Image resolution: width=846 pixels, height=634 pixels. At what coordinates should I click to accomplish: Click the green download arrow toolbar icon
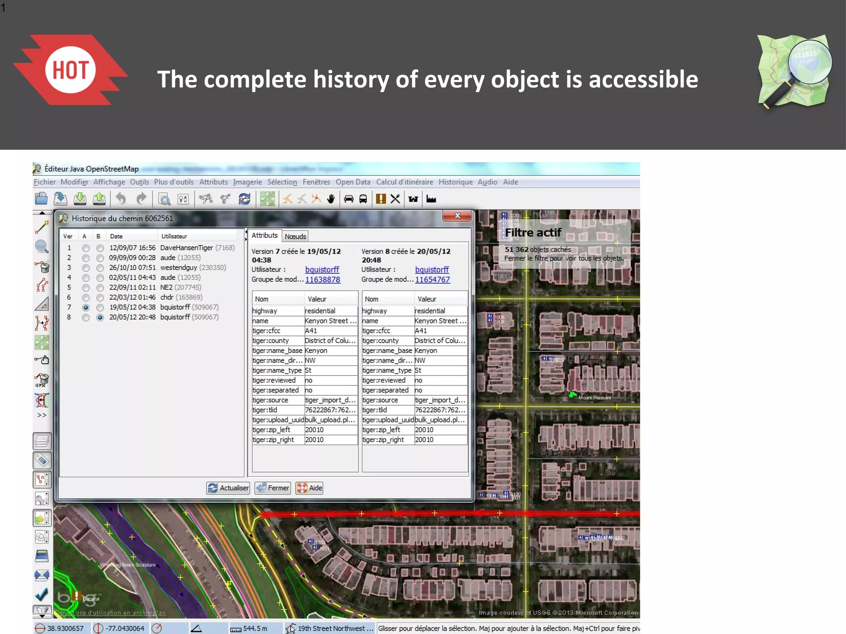[80, 199]
